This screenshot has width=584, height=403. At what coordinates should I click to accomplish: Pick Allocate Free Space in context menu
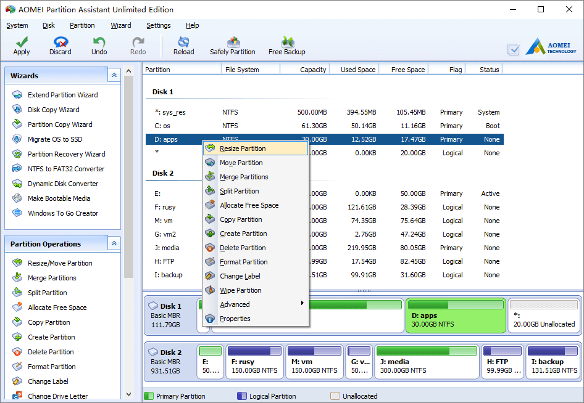click(256, 205)
